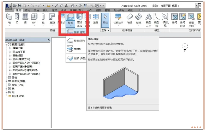Click the elevation marker in drawing area
This screenshot has width=207, height=131.
[x=185, y=47]
